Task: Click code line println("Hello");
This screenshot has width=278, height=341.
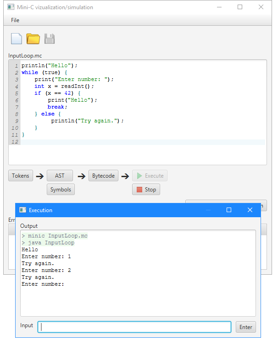Action: click(x=49, y=65)
